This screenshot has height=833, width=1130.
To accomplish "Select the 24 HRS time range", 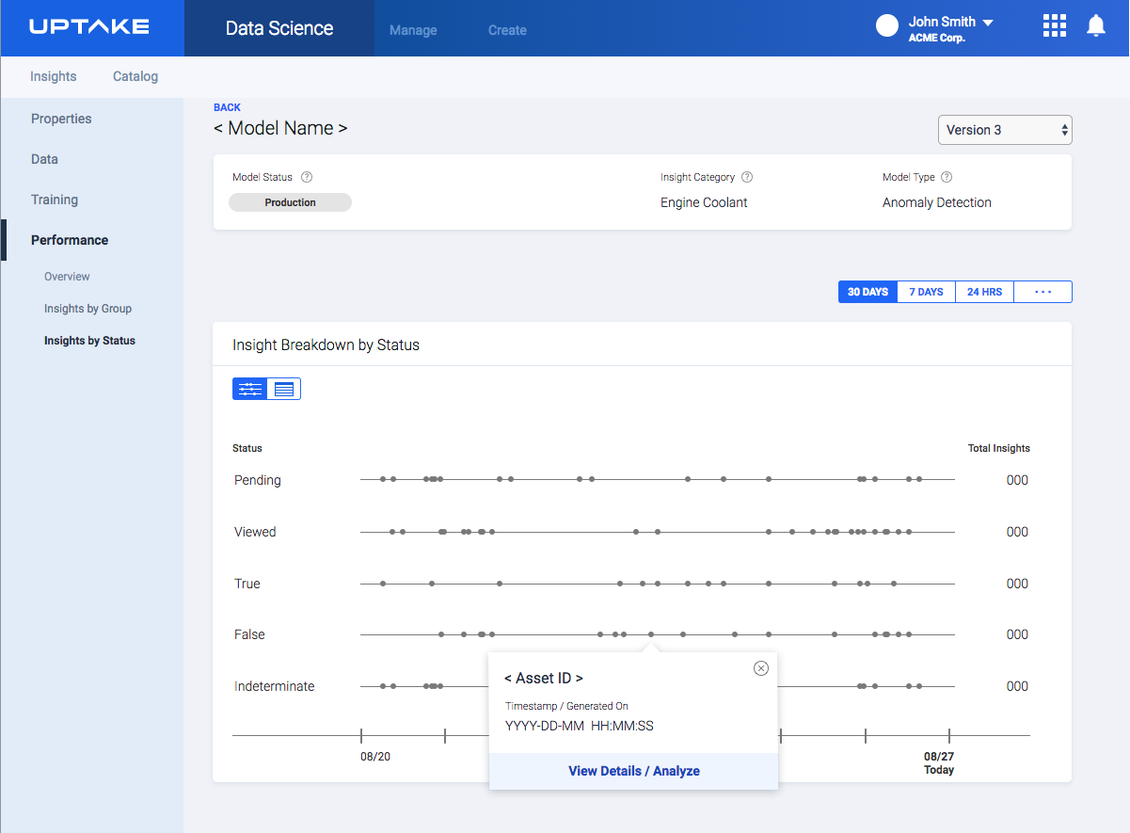I will [985, 292].
